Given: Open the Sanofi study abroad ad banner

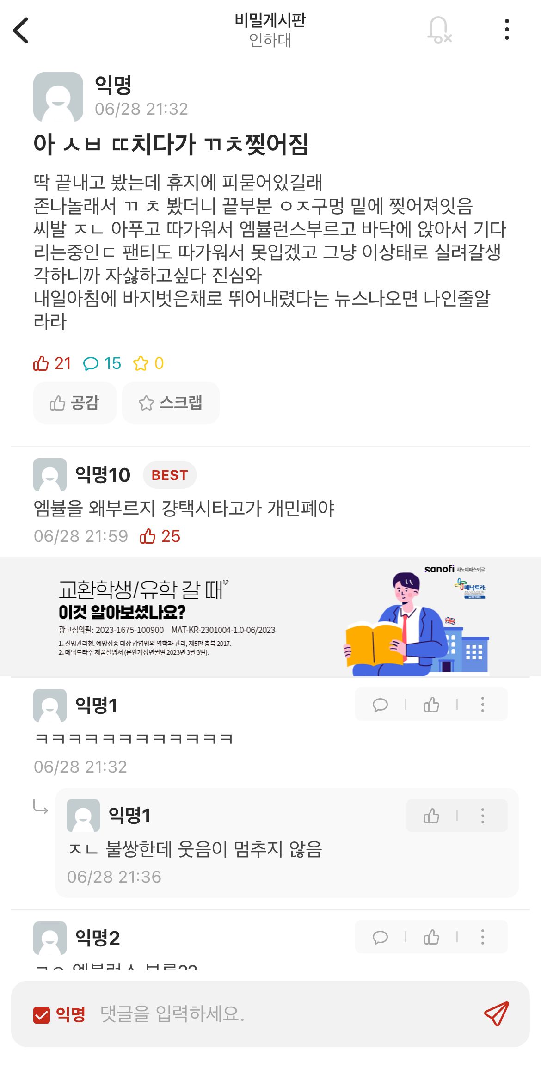Looking at the screenshot, I should tap(270, 617).
